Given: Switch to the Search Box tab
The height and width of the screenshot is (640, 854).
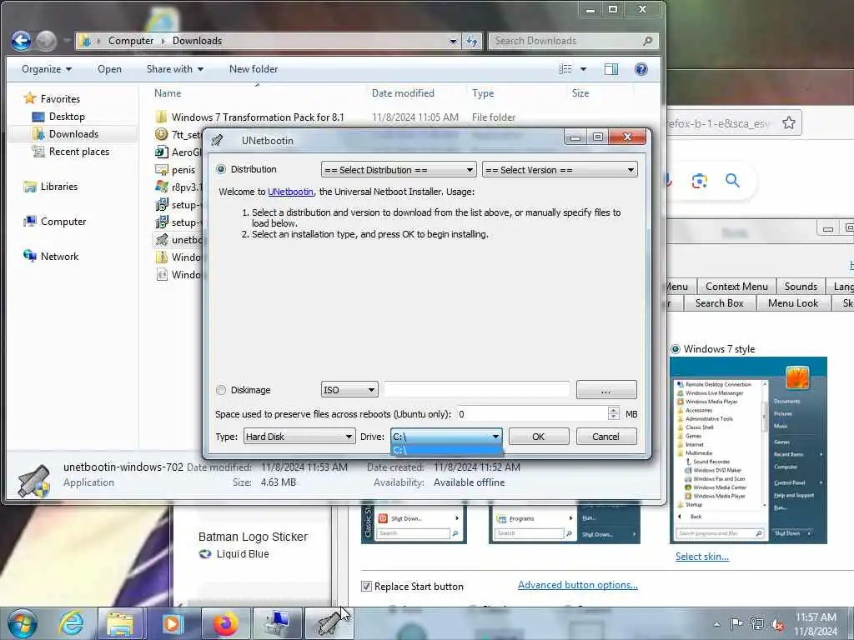Looking at the screenshot, I should [x=719, y=303].
